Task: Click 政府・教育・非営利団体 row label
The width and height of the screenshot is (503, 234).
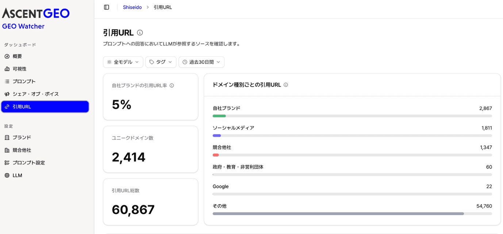Action: [x=238, y=167]
